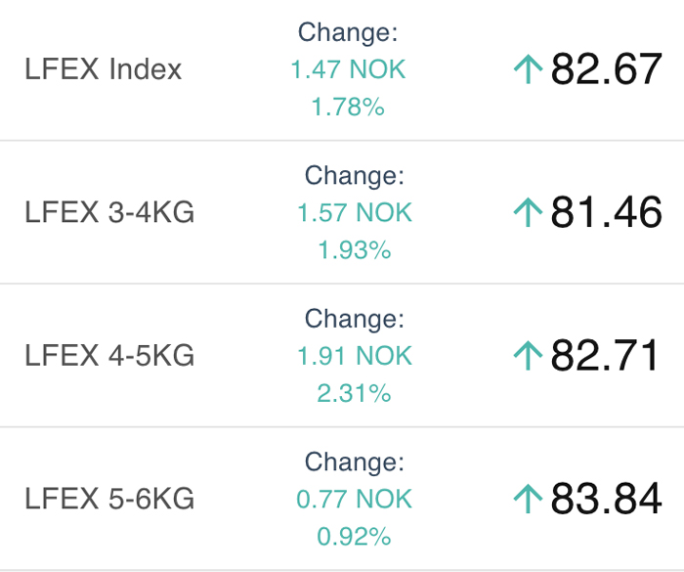The image size is (684, 572).
Task: Select the LFEX 5-6KG row label
Action: (109, 499)
